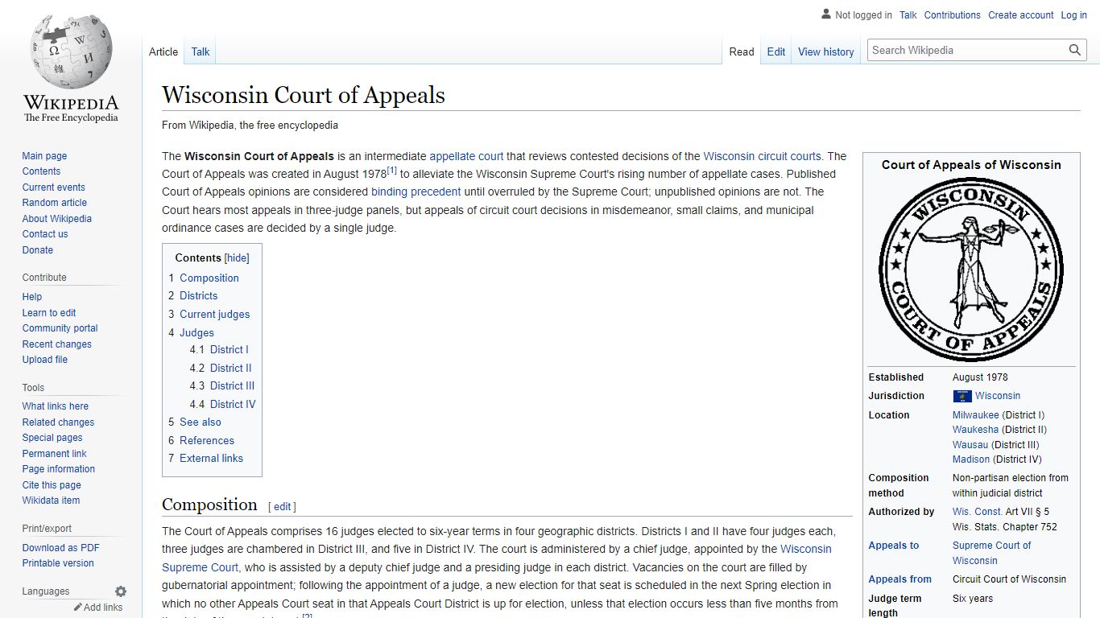Click inside the Search Wikipedia field
The image size is (1100, 618).
pyautogui.click(x=966, y=49)
